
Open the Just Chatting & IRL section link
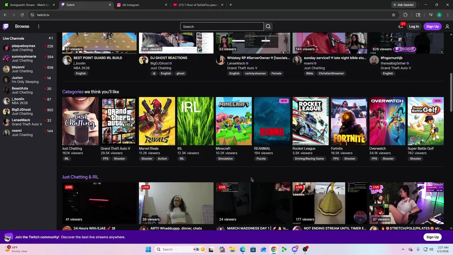click(80, 177)
